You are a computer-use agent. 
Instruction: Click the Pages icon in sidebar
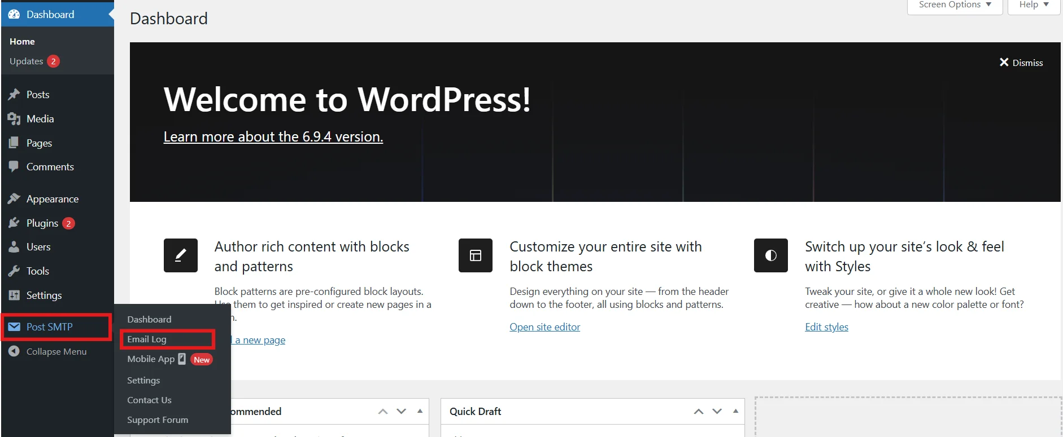point(14,143)
